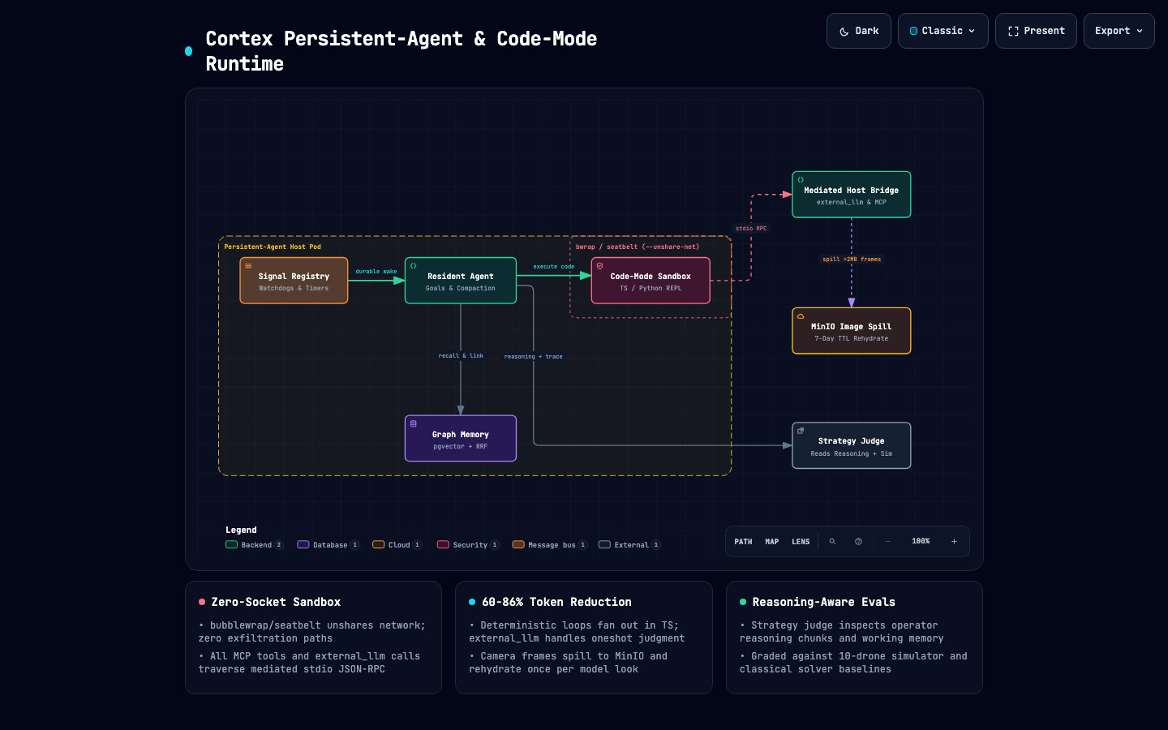Click the 'execute code' edge label
The image size is (1168, 730).
pos(554,267)
